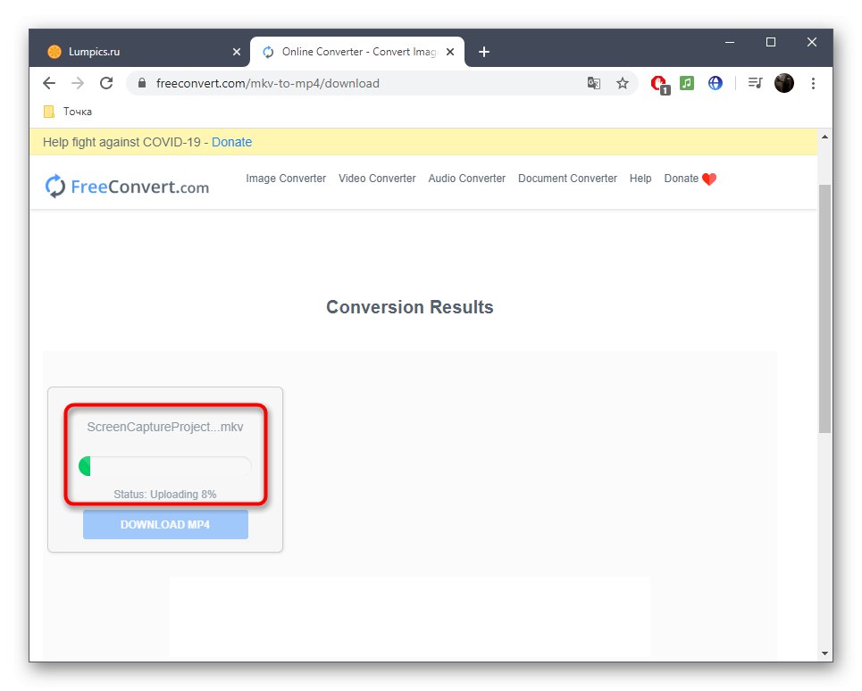Bookmark the page via the star icon

(623, 82)
